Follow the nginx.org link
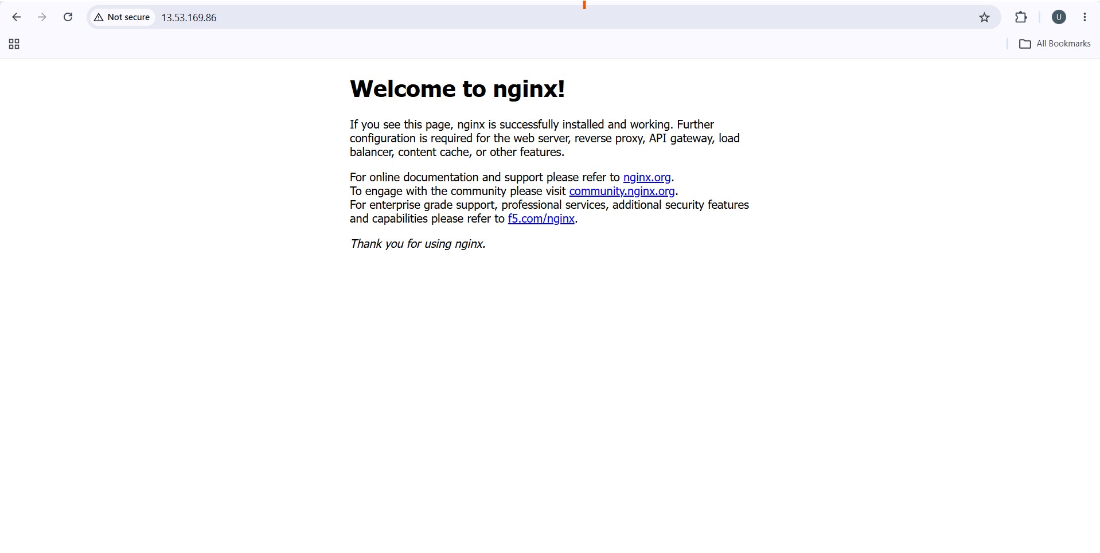The image size is (1100, 553). pos(647,177)
